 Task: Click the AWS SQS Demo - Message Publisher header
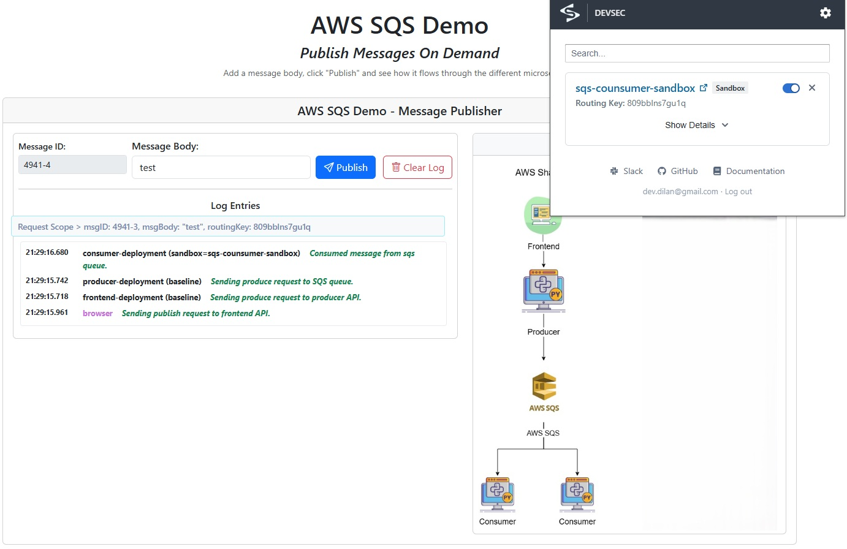point(400,111)
